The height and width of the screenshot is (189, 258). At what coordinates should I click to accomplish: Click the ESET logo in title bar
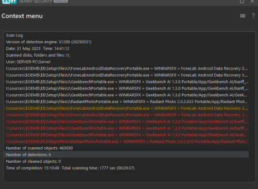point(9,2)
